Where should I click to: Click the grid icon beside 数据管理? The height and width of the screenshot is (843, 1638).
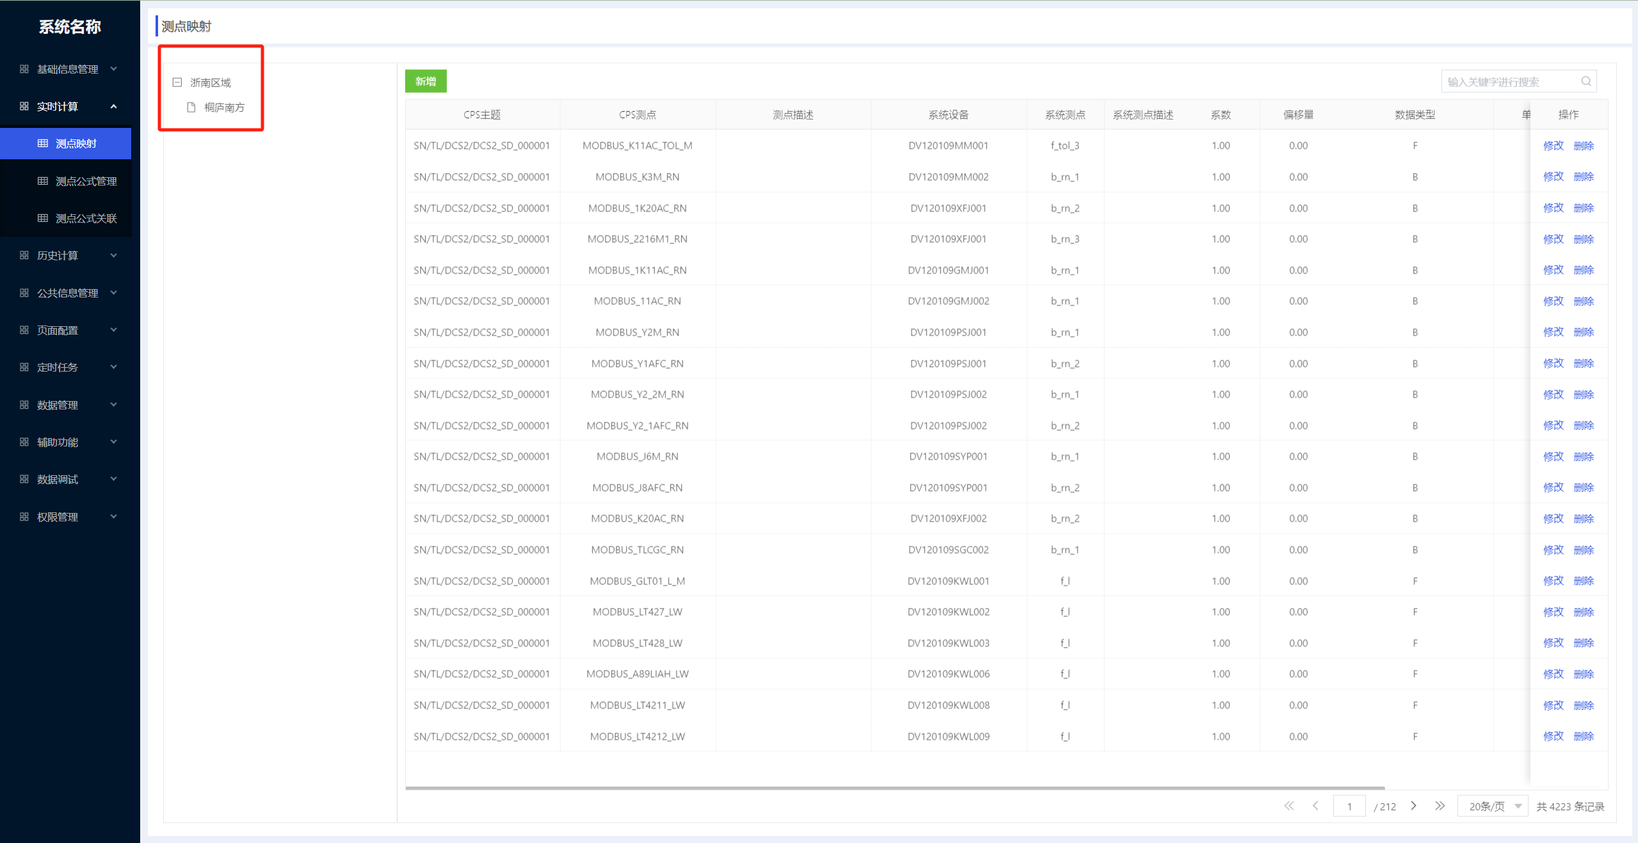point(24,405)
